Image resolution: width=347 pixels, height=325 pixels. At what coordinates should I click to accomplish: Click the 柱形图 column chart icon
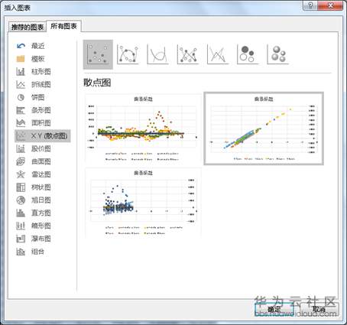21,72
